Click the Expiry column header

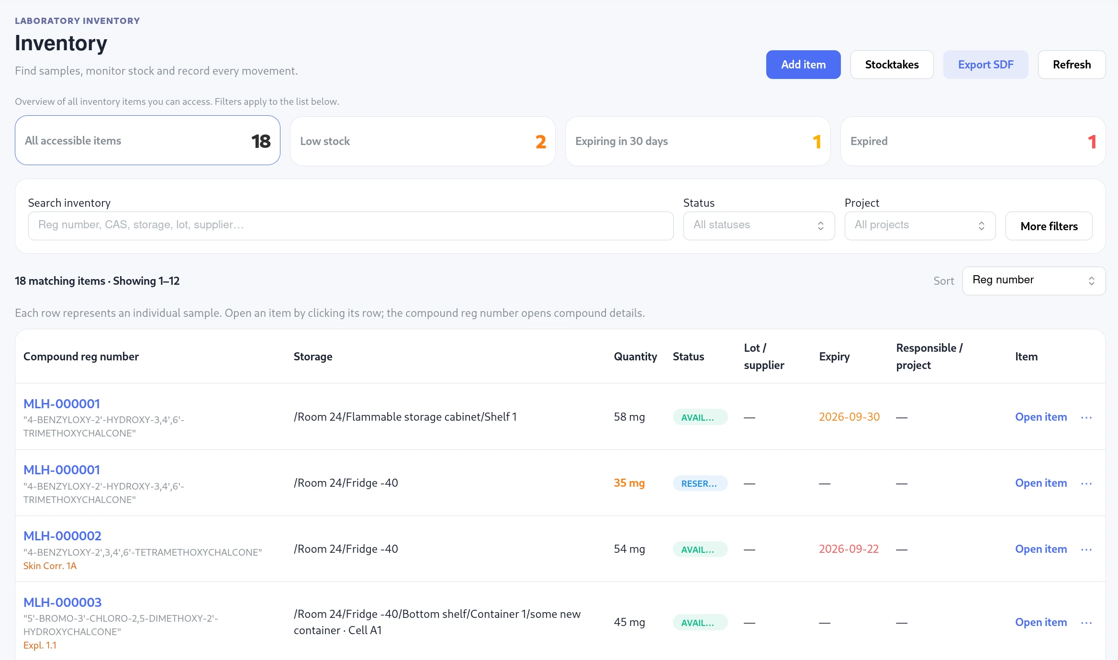pos(834,357)
